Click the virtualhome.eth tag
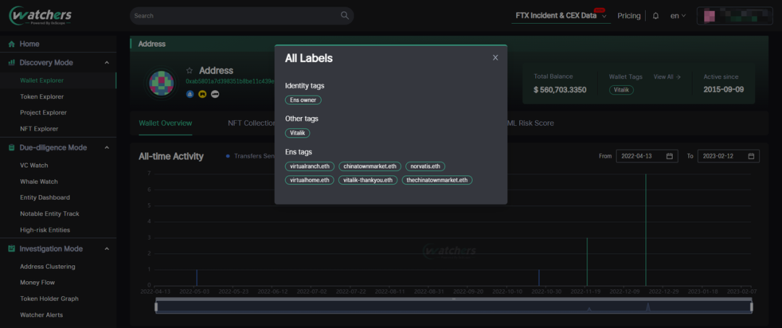Image resolution: width=782 pixels, height=328 pixels. tap(309, 180)
